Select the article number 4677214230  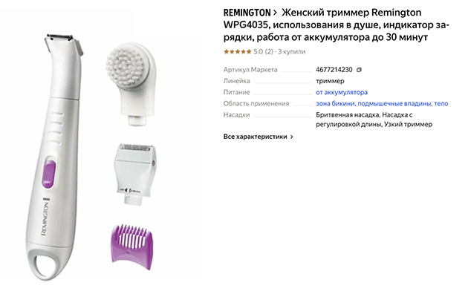point(334,70)
